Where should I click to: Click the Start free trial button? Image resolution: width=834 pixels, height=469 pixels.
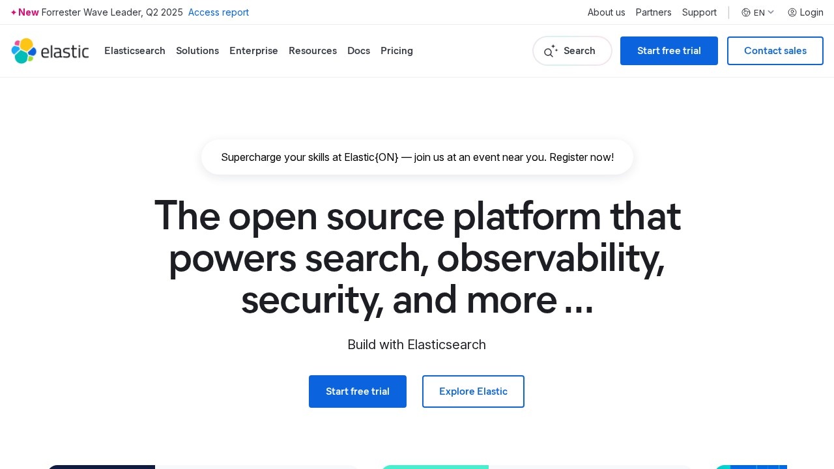coord(669,51)
